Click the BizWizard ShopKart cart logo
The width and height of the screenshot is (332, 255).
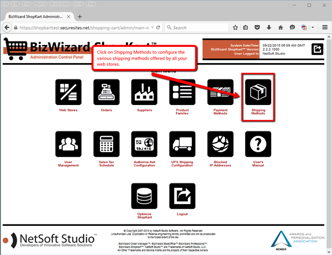[15, 49]
